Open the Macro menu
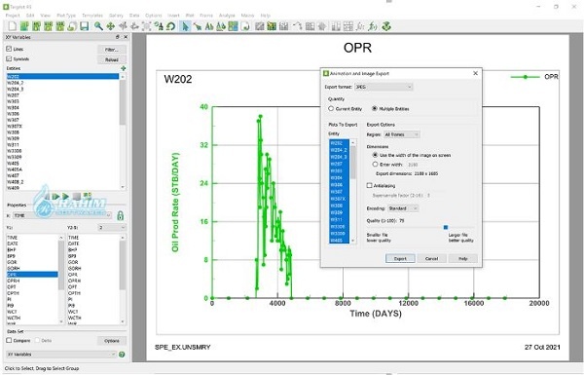 (x=247, y=16)
